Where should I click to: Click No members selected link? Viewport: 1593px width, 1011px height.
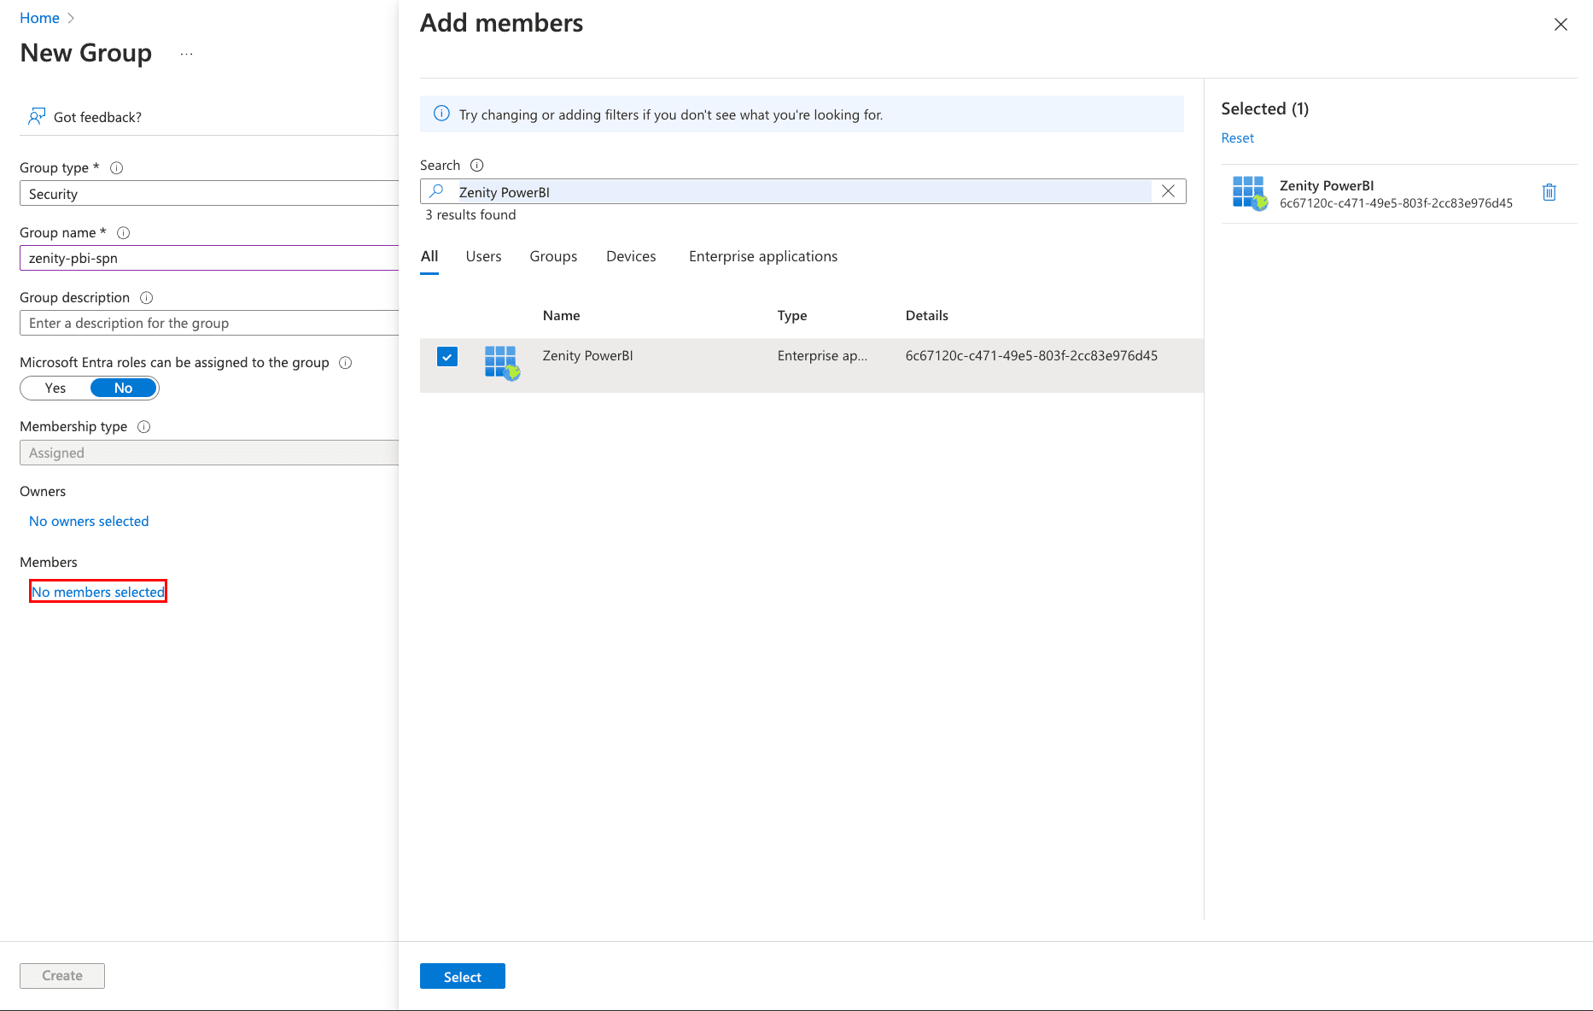pyautogui.click(x=98, y=592)
